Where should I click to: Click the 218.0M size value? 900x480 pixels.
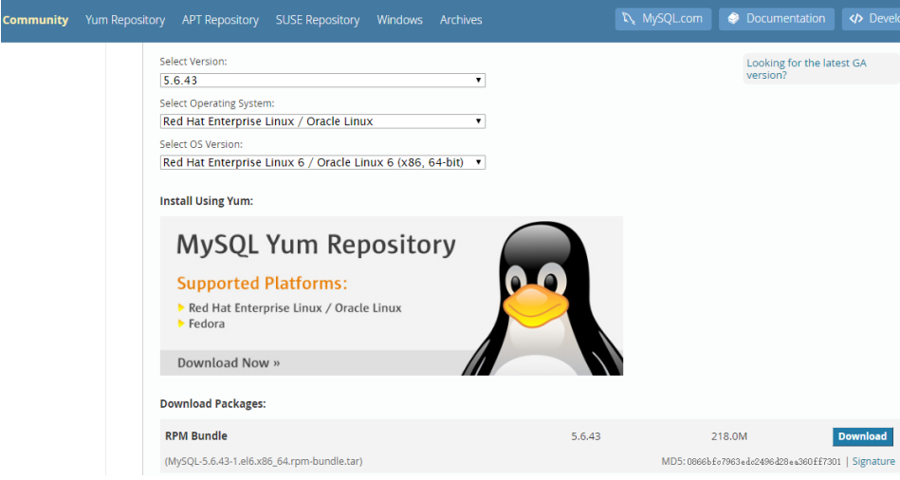point(729,436)
